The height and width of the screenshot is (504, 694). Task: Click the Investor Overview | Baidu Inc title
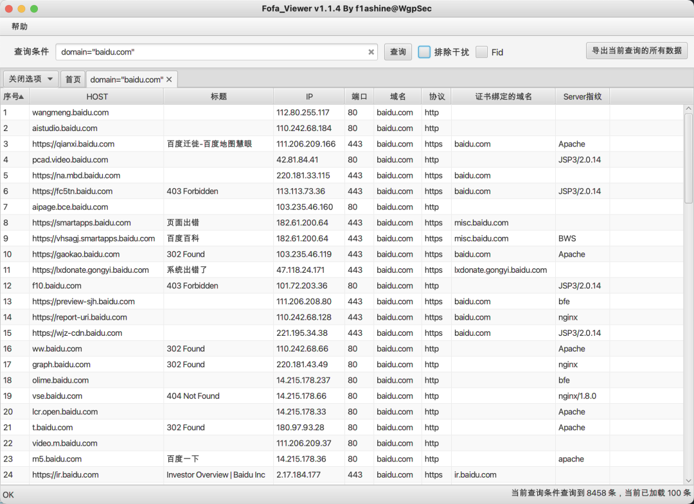pyautogui.click(x=215, y=475)
